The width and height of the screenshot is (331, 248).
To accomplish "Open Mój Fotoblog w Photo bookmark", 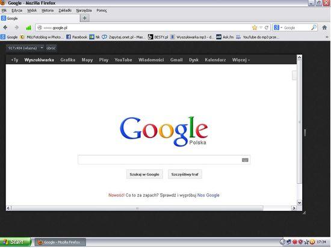I will click(x=42, y=37).
